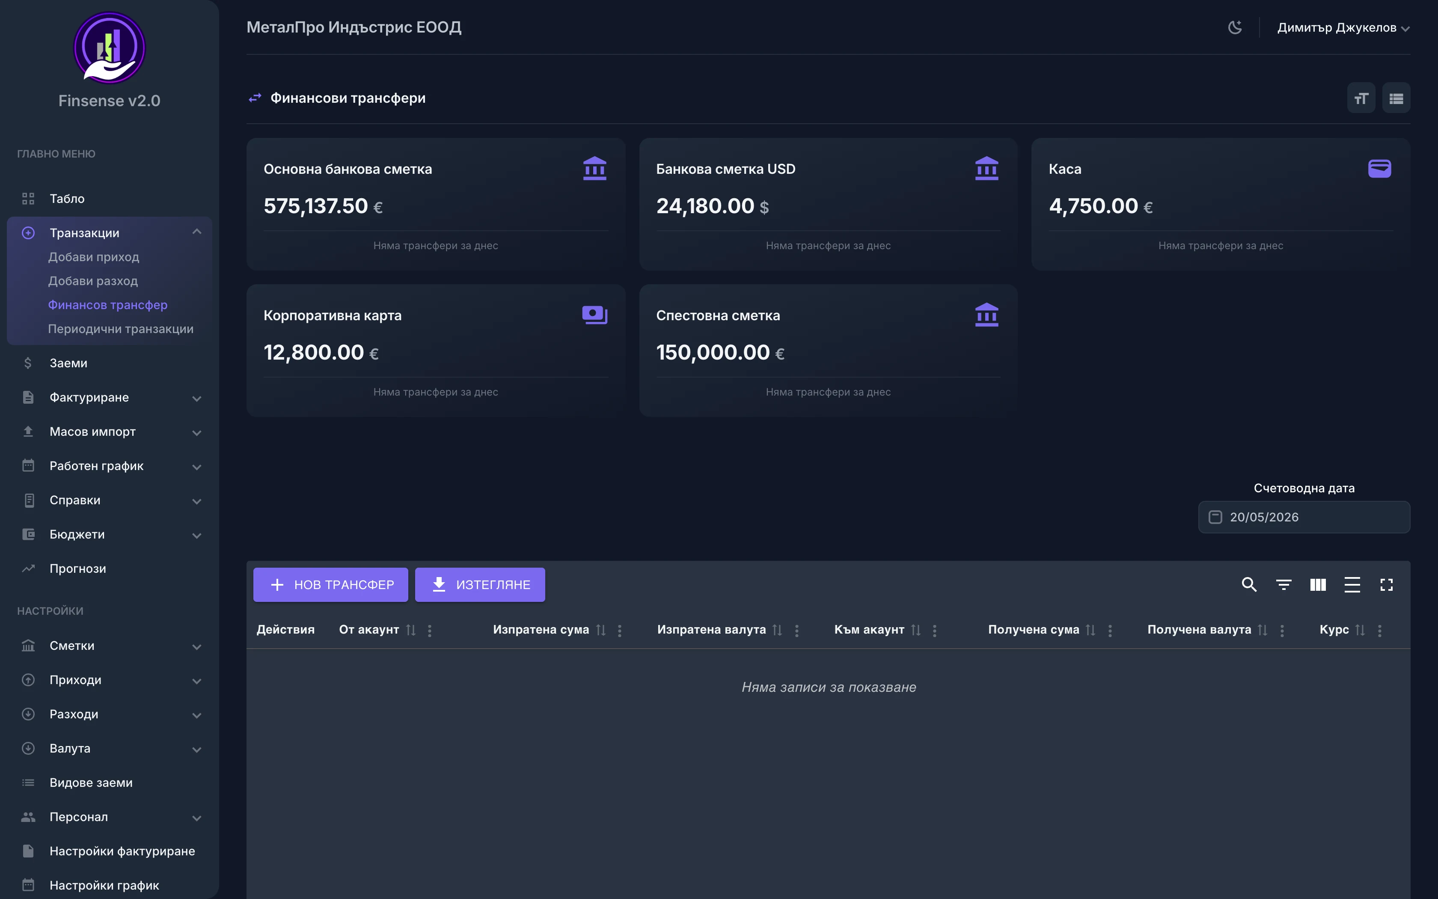Click 24,180.00 USD balance
The width and height of the screenshot is (1438, 899).
pyautogui.click(x=712, y=206)
